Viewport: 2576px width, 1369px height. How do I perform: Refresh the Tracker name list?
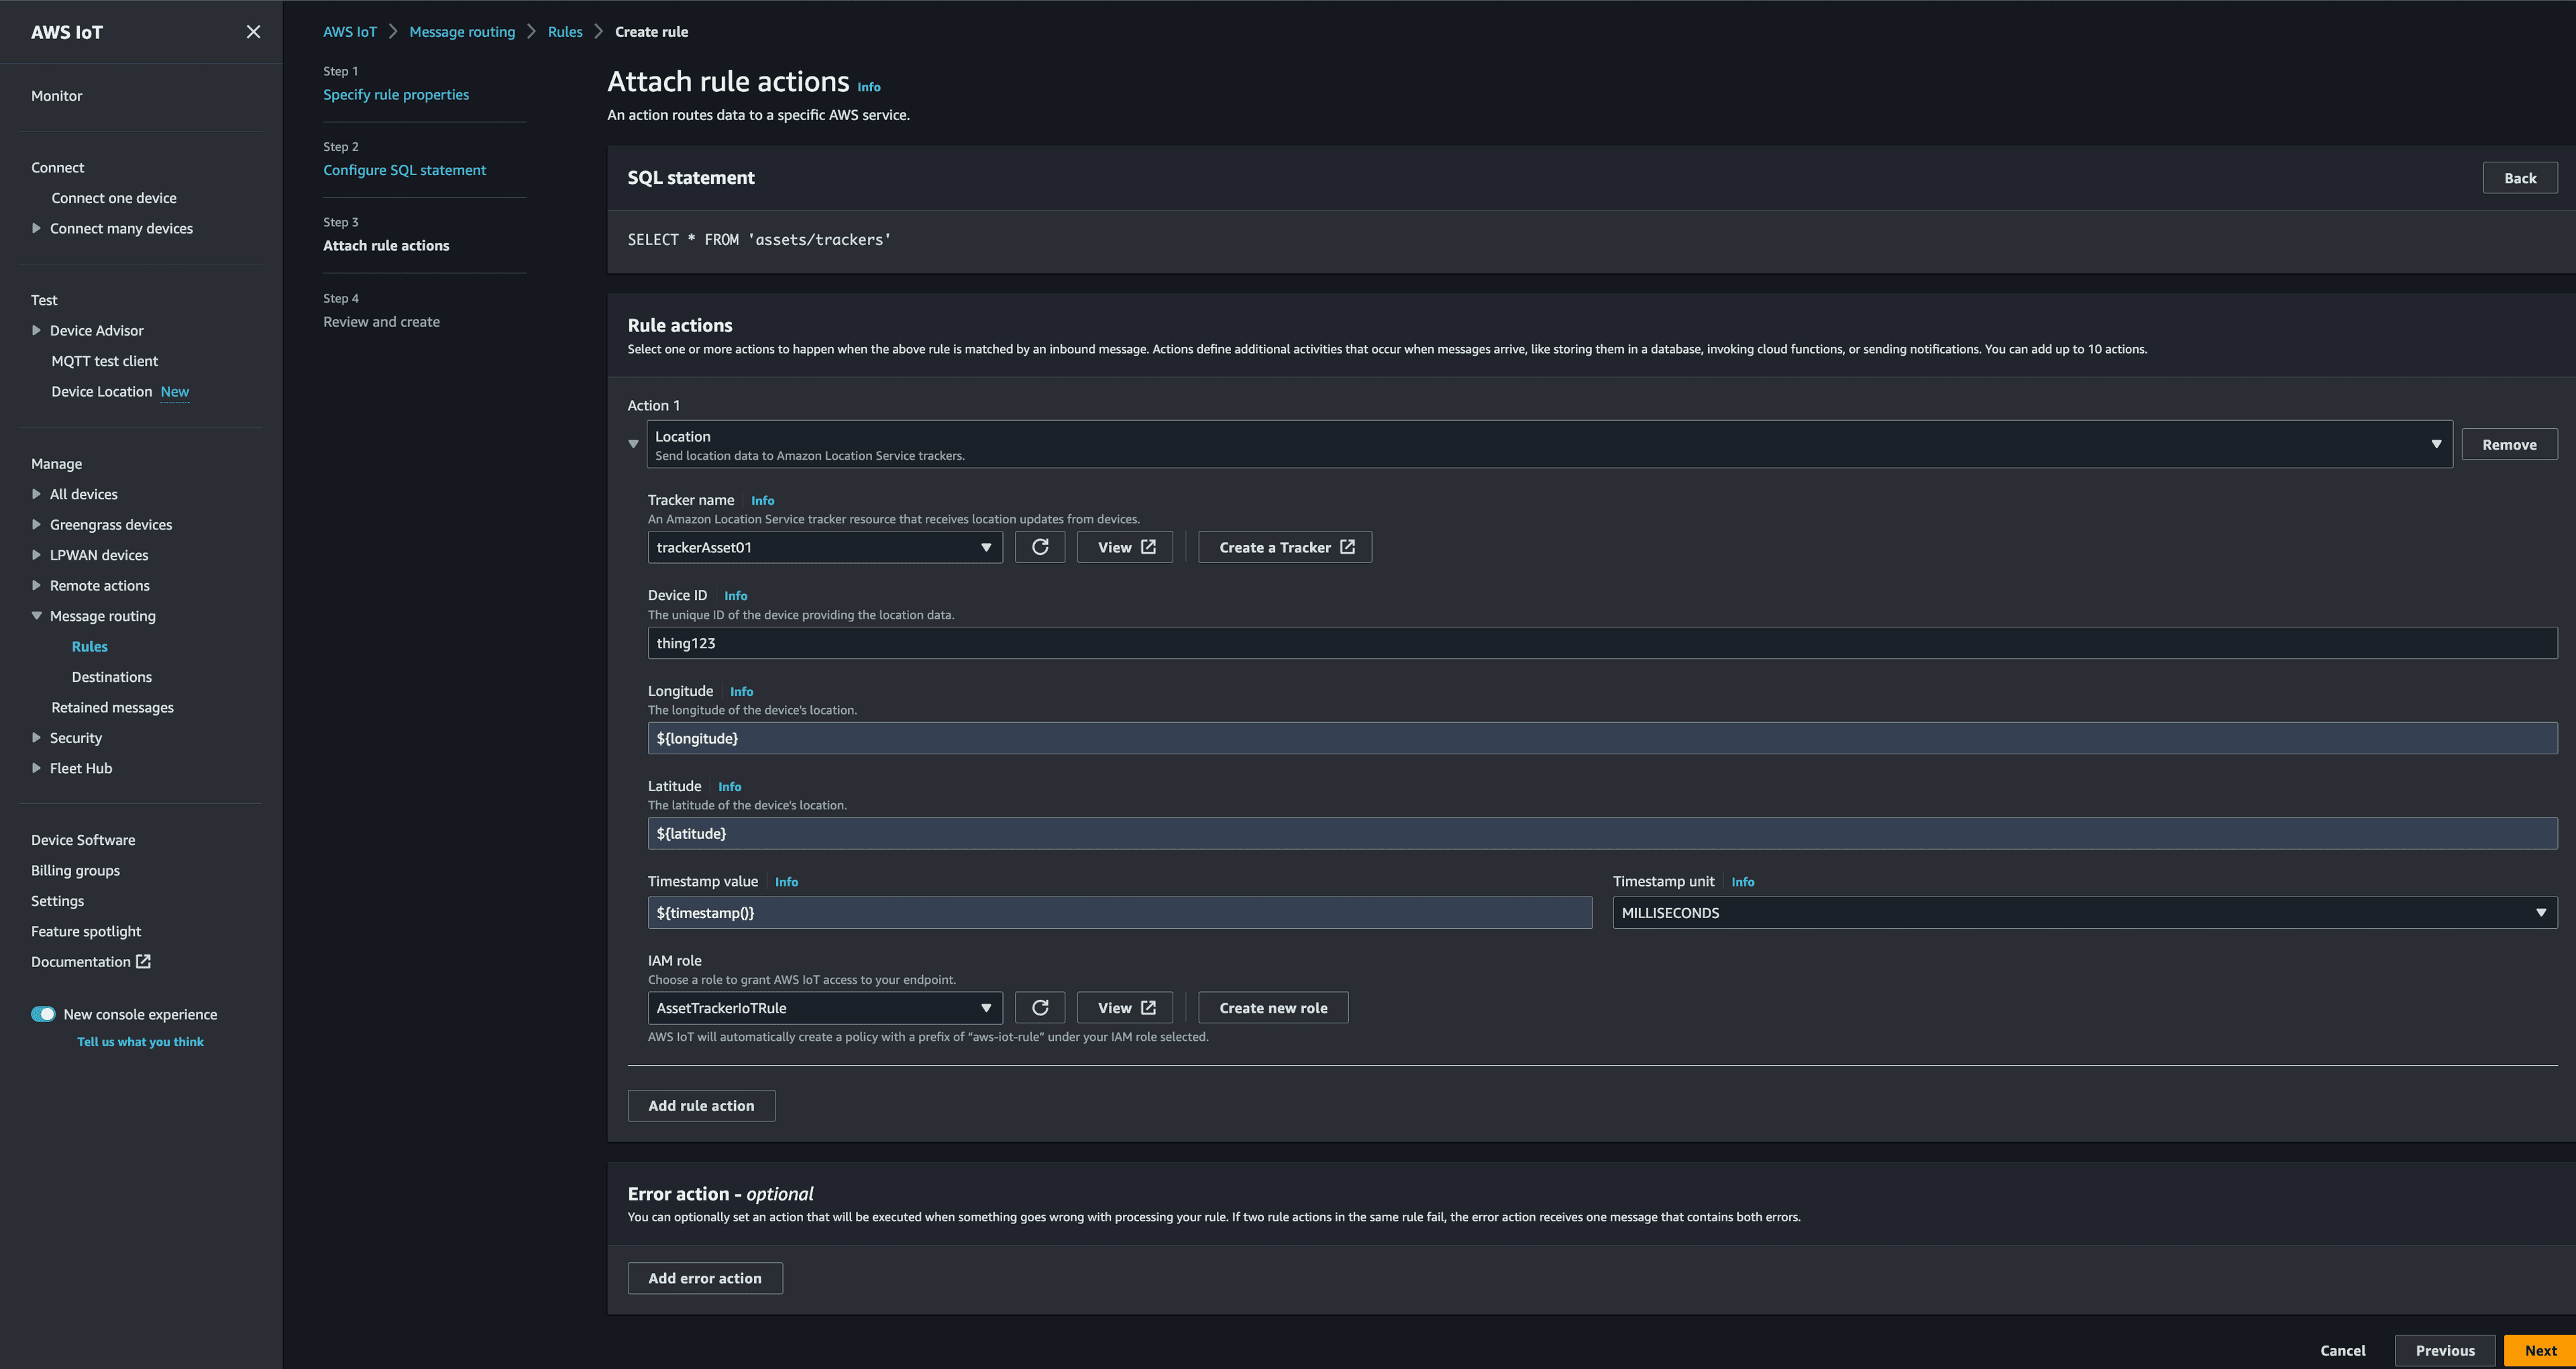(x=1040, y=548)
